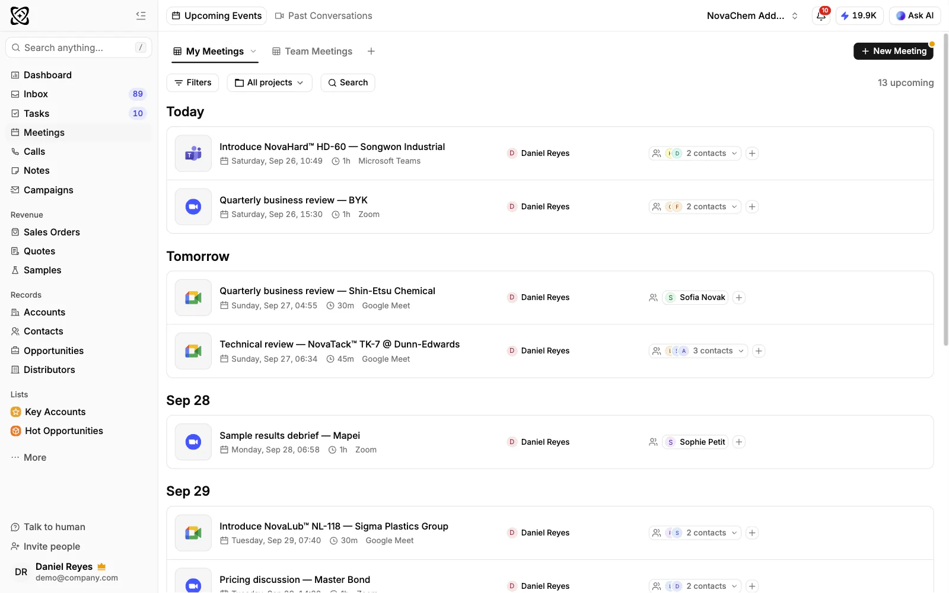Expand the 3 contacts dropdown for Dunn-Edwards

click(698, 351)
